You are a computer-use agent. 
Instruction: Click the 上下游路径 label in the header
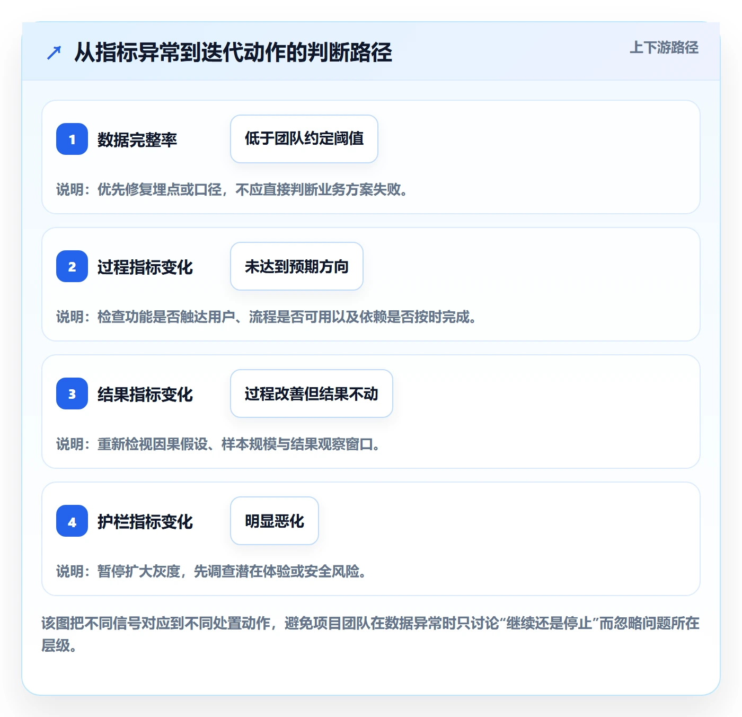[x=664, y=48]
